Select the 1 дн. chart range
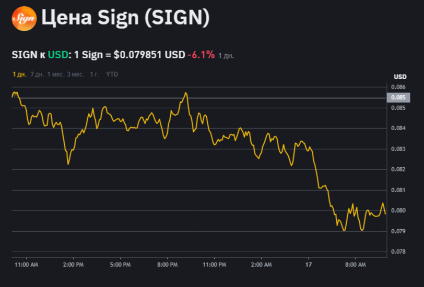The width and height of the screenshot is (424, 287). [x=19, y=74]
